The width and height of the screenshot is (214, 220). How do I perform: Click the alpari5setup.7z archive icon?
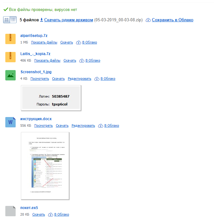coord(10,39)
